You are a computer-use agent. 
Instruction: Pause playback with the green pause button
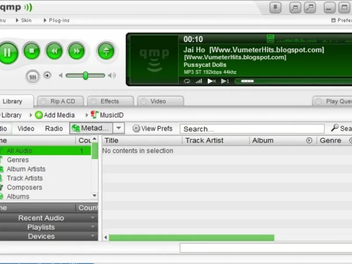tap(7, 52)
